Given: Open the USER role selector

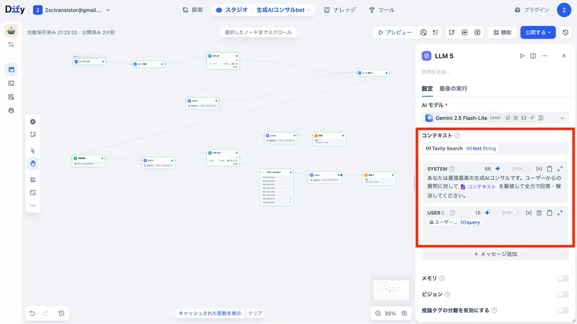Looking at the screenshot, I should pyautogui.click(x=436, y=212).
